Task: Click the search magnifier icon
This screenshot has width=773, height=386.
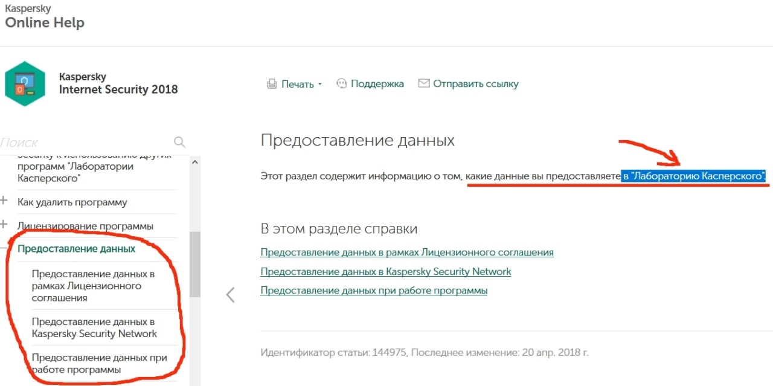Action: coord(179,143)
